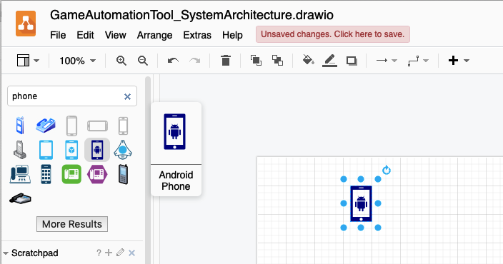Screen dimensions: 503x264
Task: Open the View menu
Action: [115, 35]
